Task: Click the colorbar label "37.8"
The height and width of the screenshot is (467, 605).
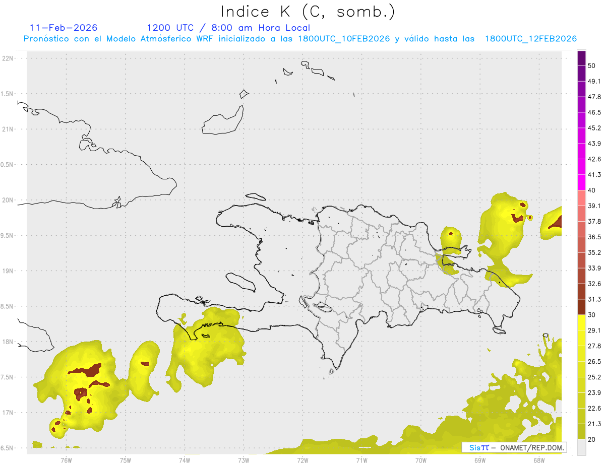Action: pyautogui.click(x=594, y=222)
